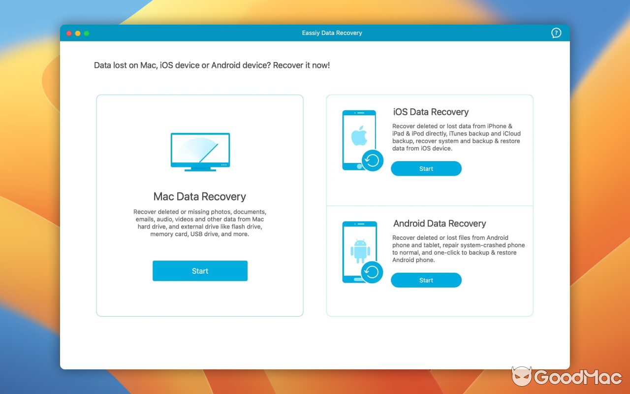Start Android Data Recovery
Screen dimensions: 630x394
(x=426, y=280)
